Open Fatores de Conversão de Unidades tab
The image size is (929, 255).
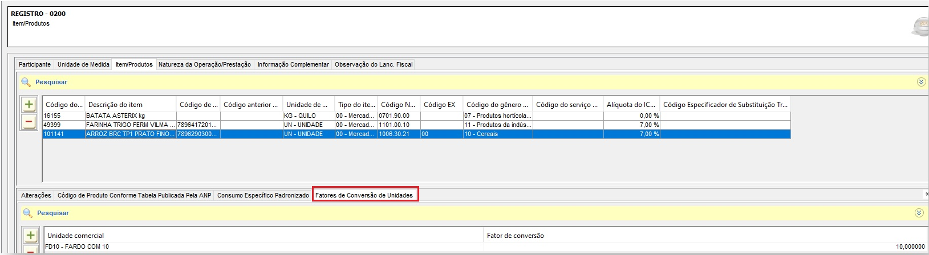point(364,195)
